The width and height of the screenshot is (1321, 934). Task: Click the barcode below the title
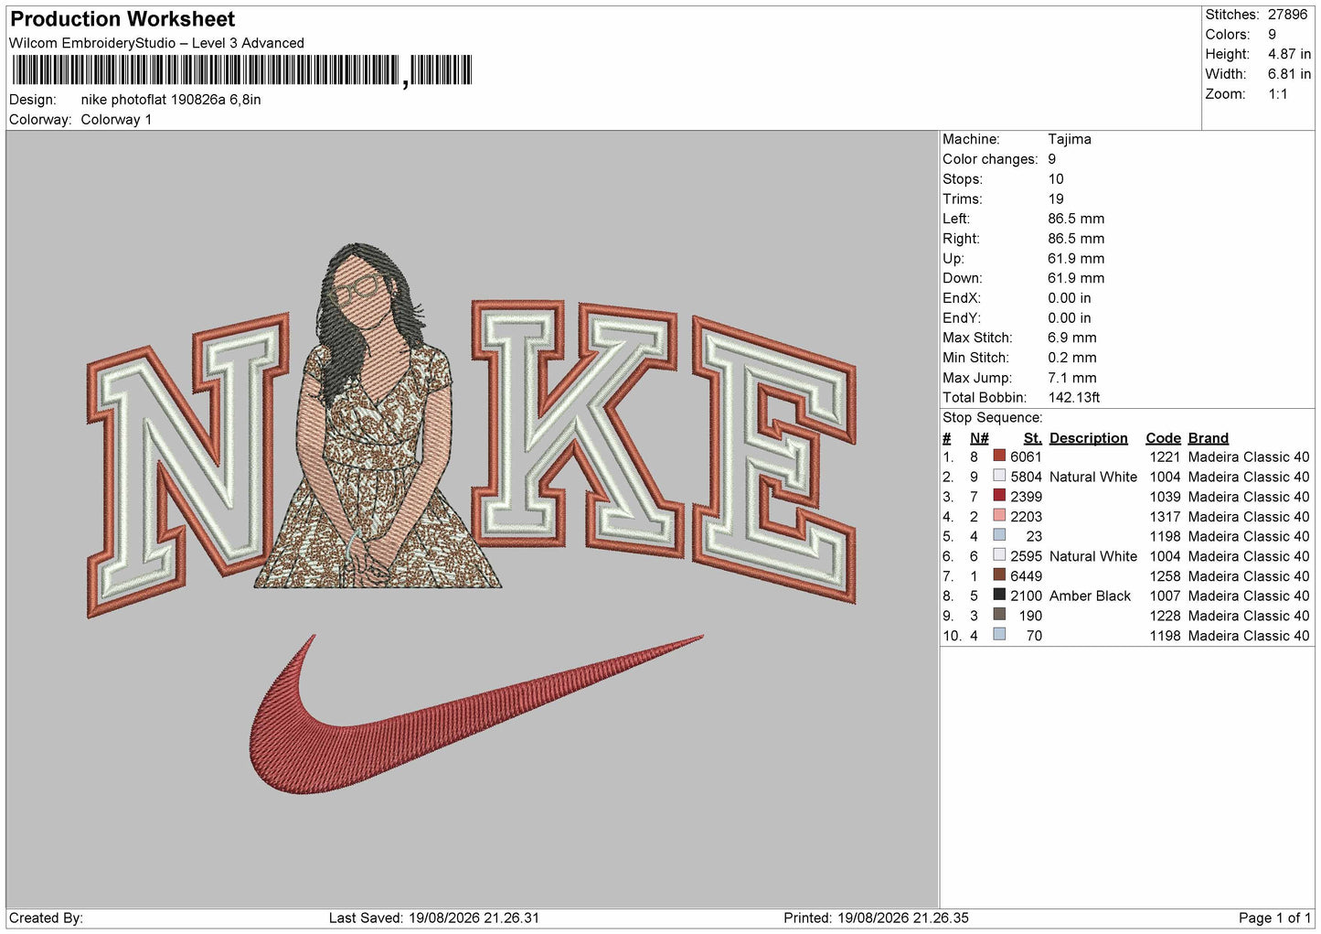pos(242,70)
